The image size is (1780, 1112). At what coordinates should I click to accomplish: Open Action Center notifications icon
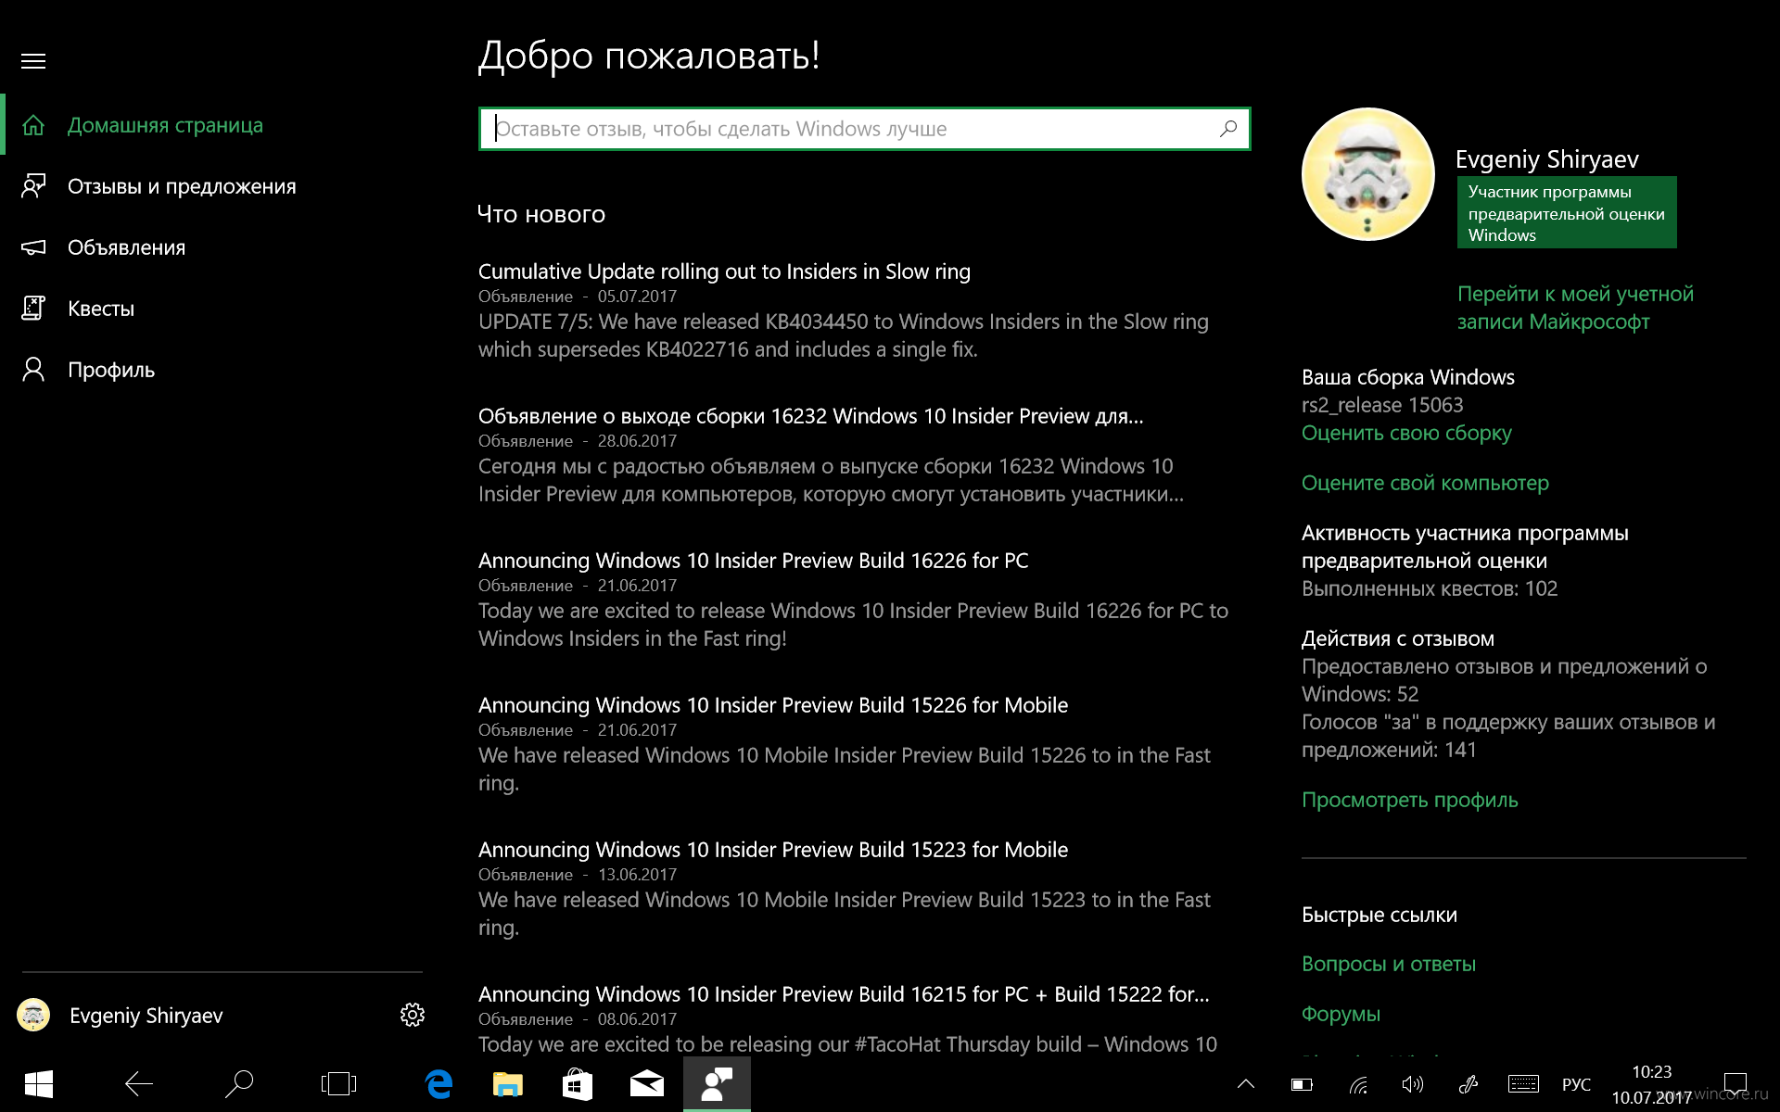[x=1735, y=1083]
